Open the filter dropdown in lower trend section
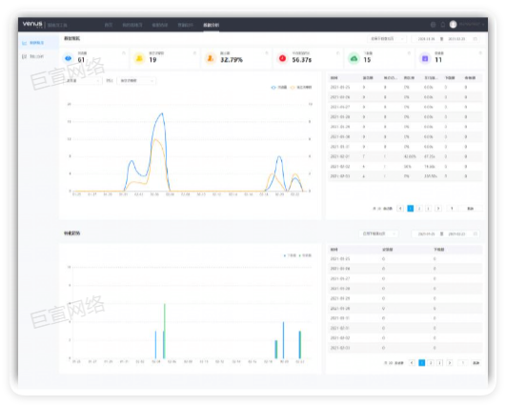This screenshot has width=506, height=405. (378, 233)
